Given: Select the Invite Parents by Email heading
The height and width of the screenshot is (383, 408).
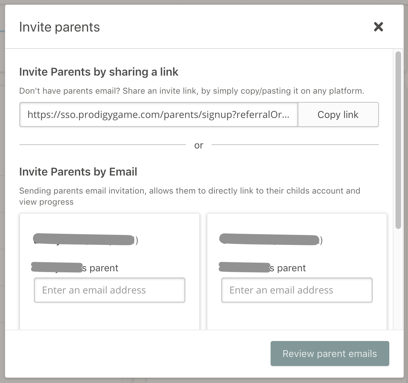Looking at the screenshot, I should coord(78,171).
